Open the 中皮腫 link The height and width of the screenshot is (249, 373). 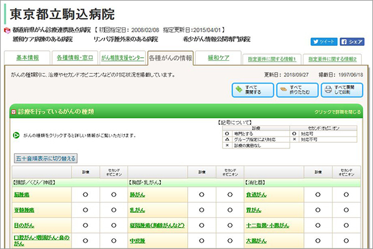pos(137,241)
